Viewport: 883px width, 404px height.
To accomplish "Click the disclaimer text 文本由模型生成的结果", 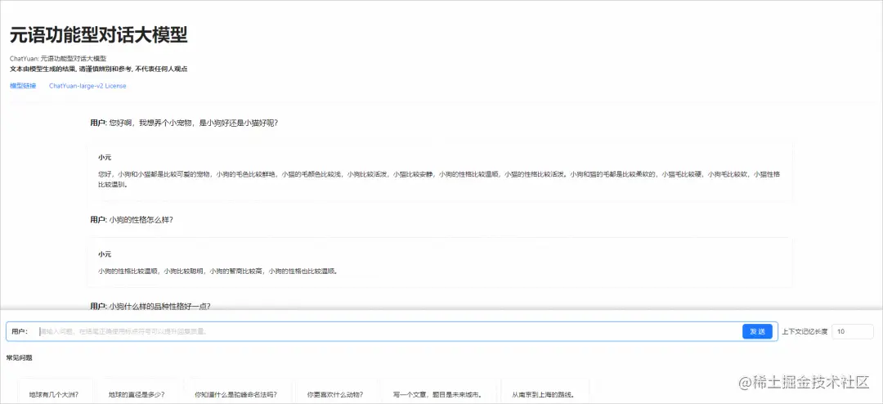I will (99, 69).
